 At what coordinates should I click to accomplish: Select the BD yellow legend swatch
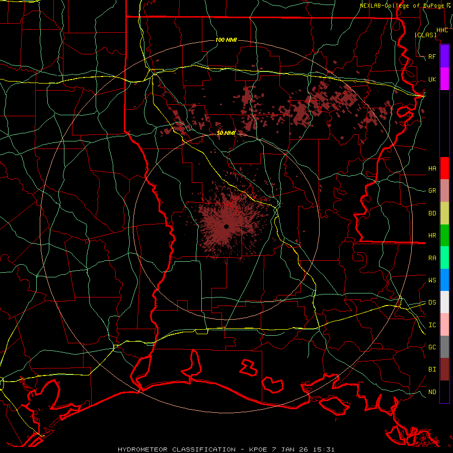pyautogui.click(x=444, y=213)
